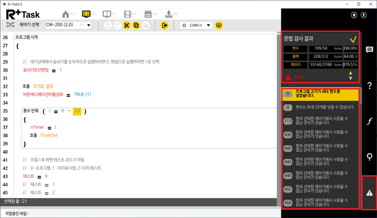Click the download icon in top navigation
This screenshot has width=377, height=218.
point(169,14)
